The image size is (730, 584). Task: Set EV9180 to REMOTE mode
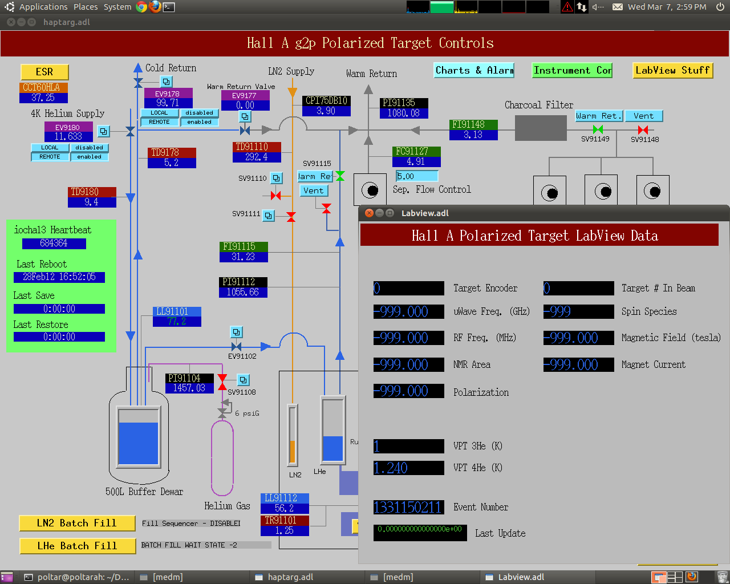click(x=50, y=157)
